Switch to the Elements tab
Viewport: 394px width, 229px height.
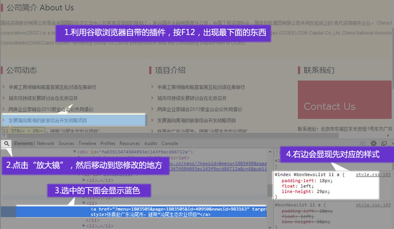pyautogui.click(x=23, y=143)
